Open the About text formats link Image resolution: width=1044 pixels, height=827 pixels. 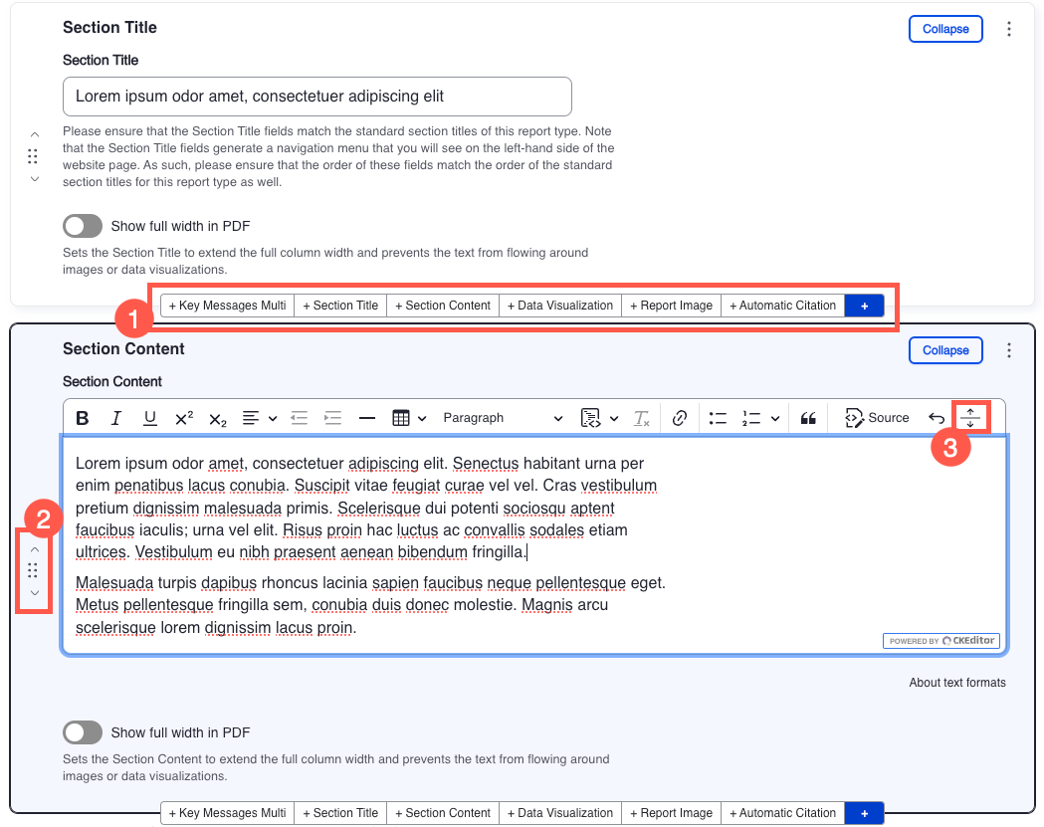[956, 683]
